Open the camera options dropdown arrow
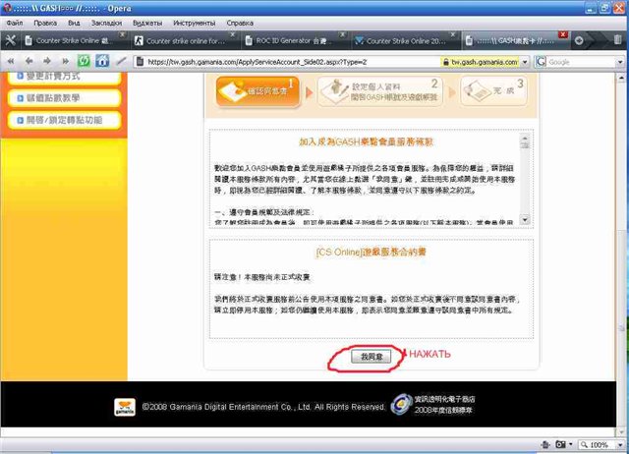The image size is (629, 454). pos(571,444)
